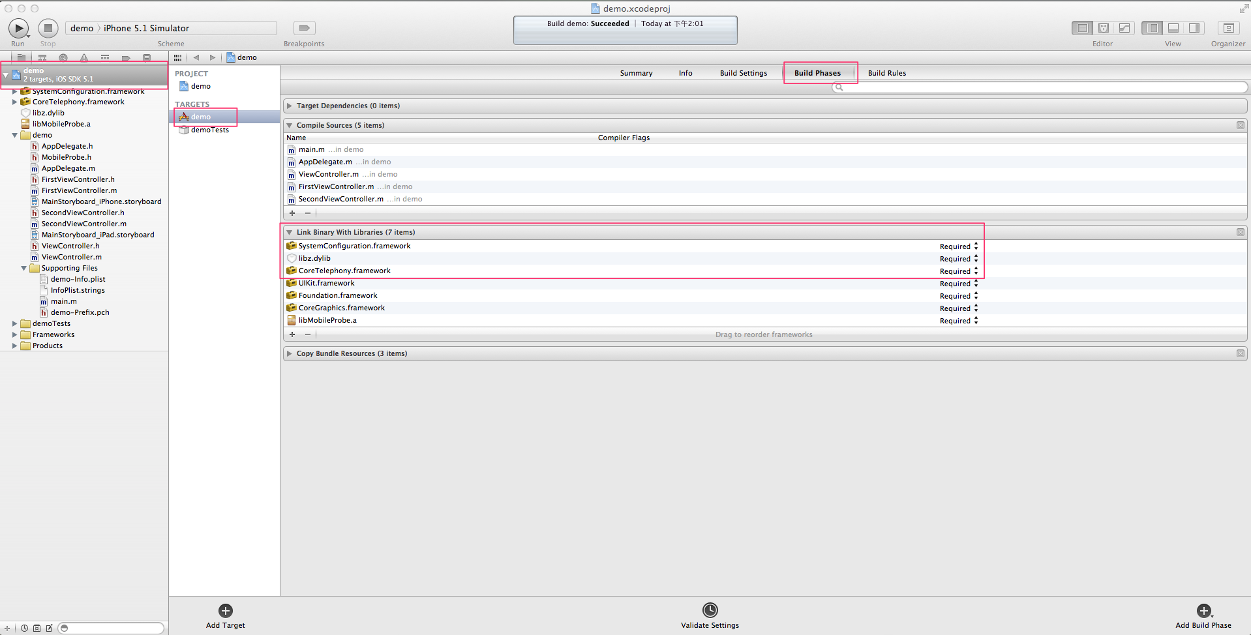Add a new file via navigator plus button
The width and height of the screenshot is (1251, 635).
7,628
